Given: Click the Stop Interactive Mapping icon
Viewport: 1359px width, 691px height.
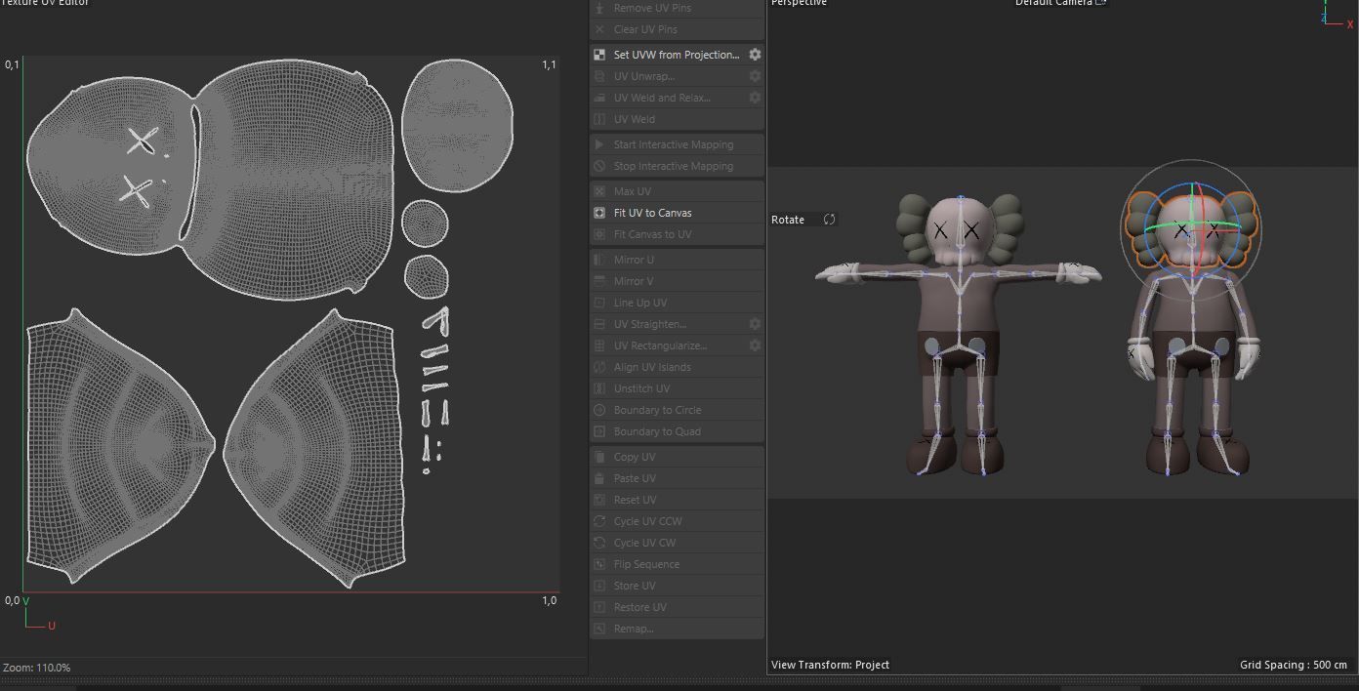Looking at the screenshot, I should click(x=599, y=166).
